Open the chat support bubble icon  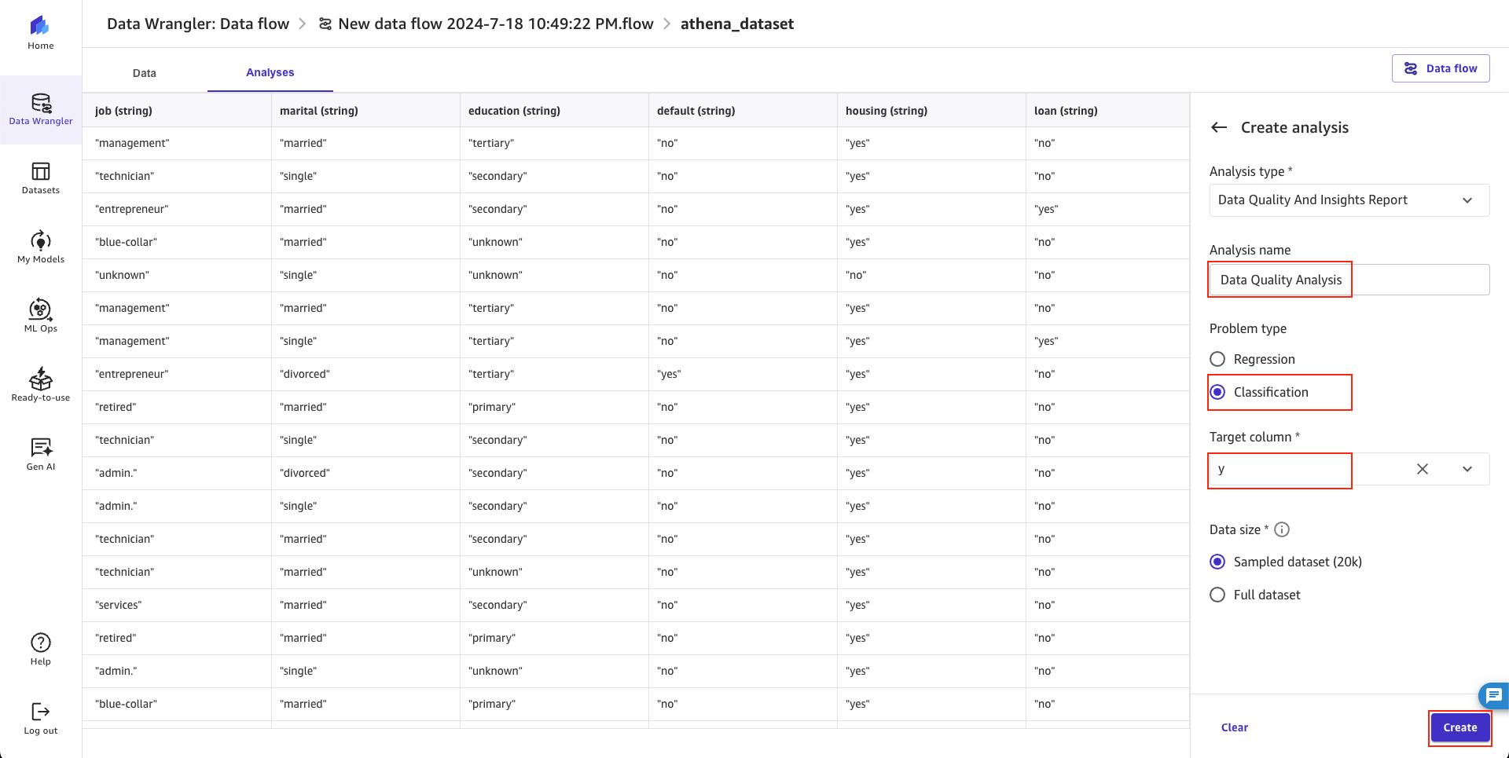(x=1493, y=695)
